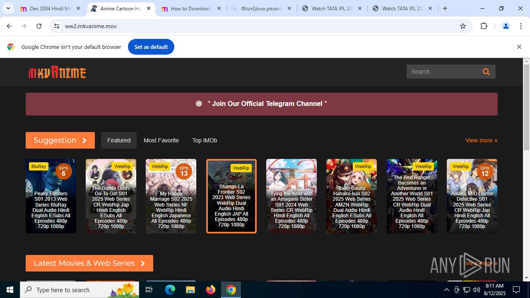Image resolution: width=530 pixels, height=298 pixels.
Task: Close the How to Download tab
Action: coord(219,8)
